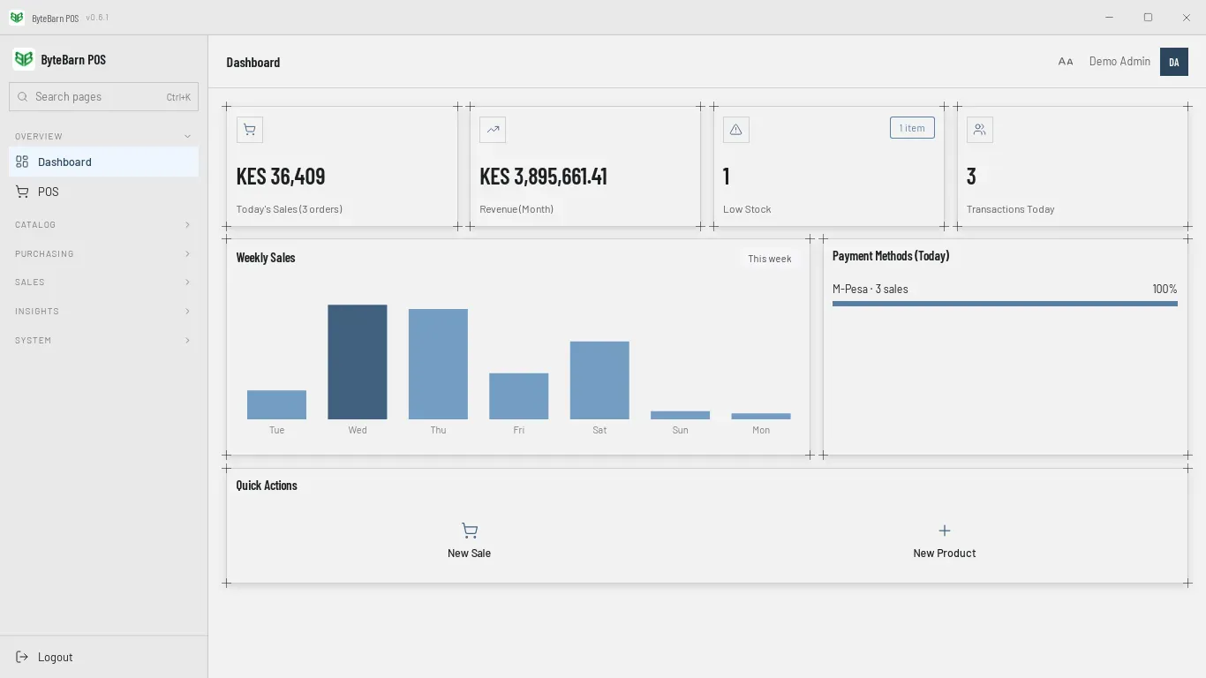Expand the Sales section

click(103, 282)
